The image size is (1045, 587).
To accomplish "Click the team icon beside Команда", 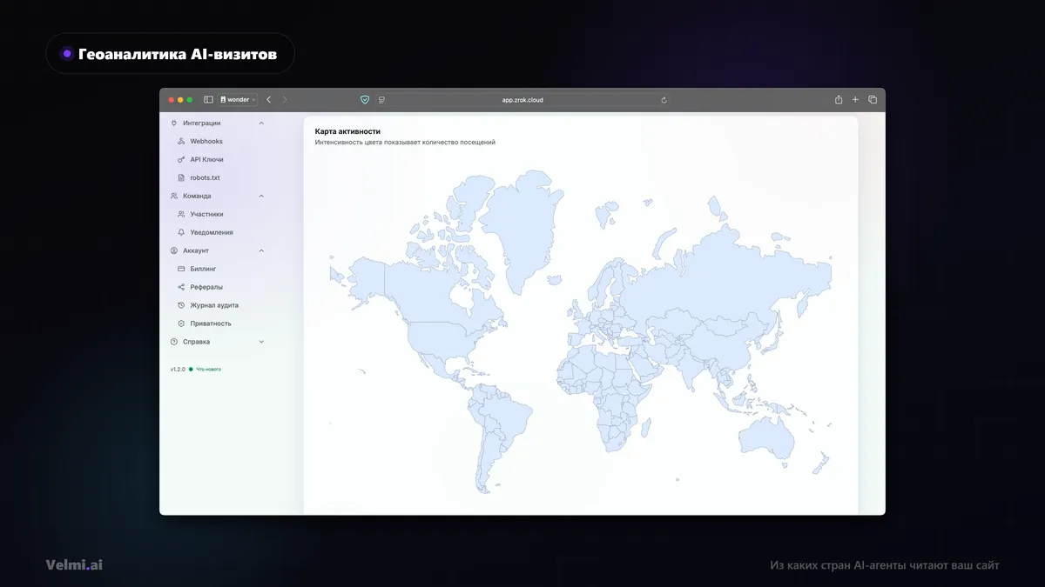I will click(174, 196).
